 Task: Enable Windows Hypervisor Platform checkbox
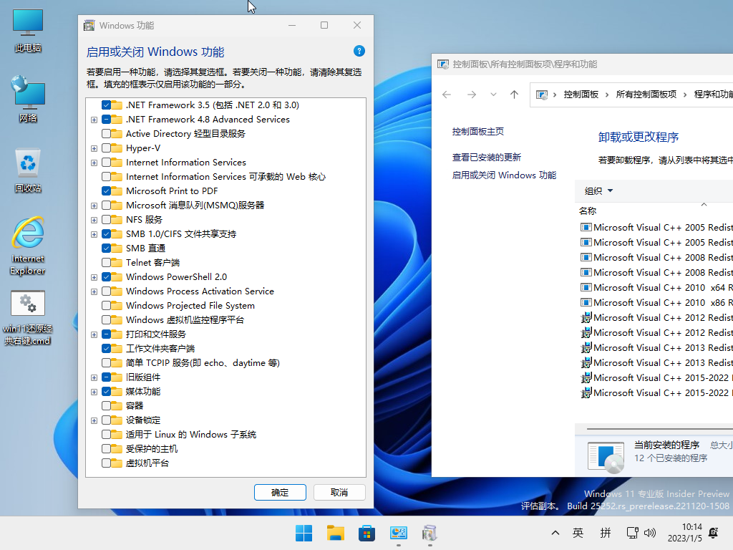(106, 320)
